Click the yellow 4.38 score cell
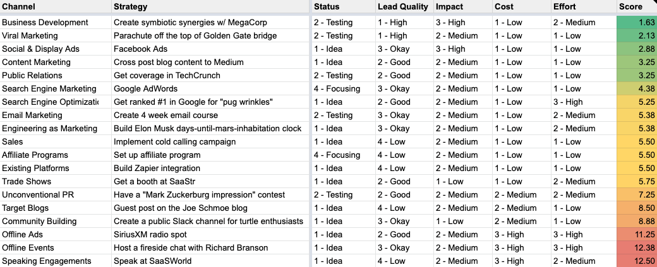The width and height of the screenshot is (657, 267). click(x=636, y=88)
